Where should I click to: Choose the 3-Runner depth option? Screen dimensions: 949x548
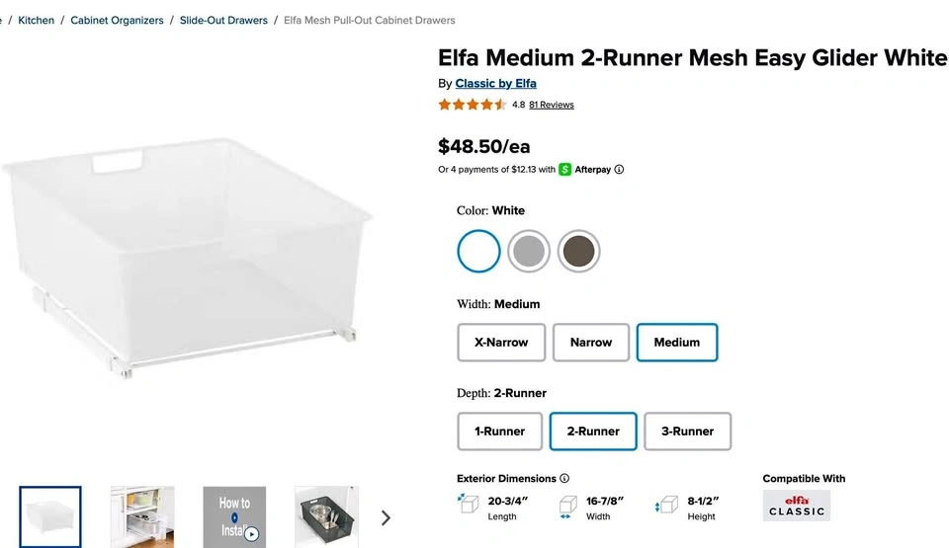(688, 431)
